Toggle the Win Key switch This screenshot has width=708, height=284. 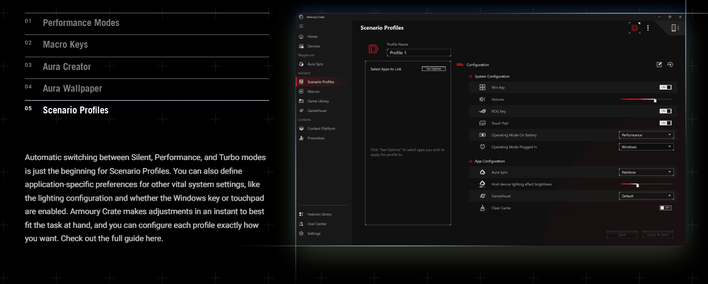tap(665, 87)
